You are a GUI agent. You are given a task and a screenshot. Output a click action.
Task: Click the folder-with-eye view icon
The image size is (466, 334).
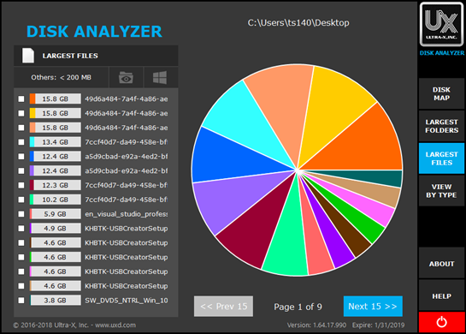pos(126,78)
